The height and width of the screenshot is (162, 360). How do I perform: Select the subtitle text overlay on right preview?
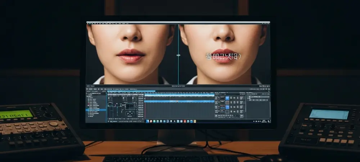click(224, 56)
